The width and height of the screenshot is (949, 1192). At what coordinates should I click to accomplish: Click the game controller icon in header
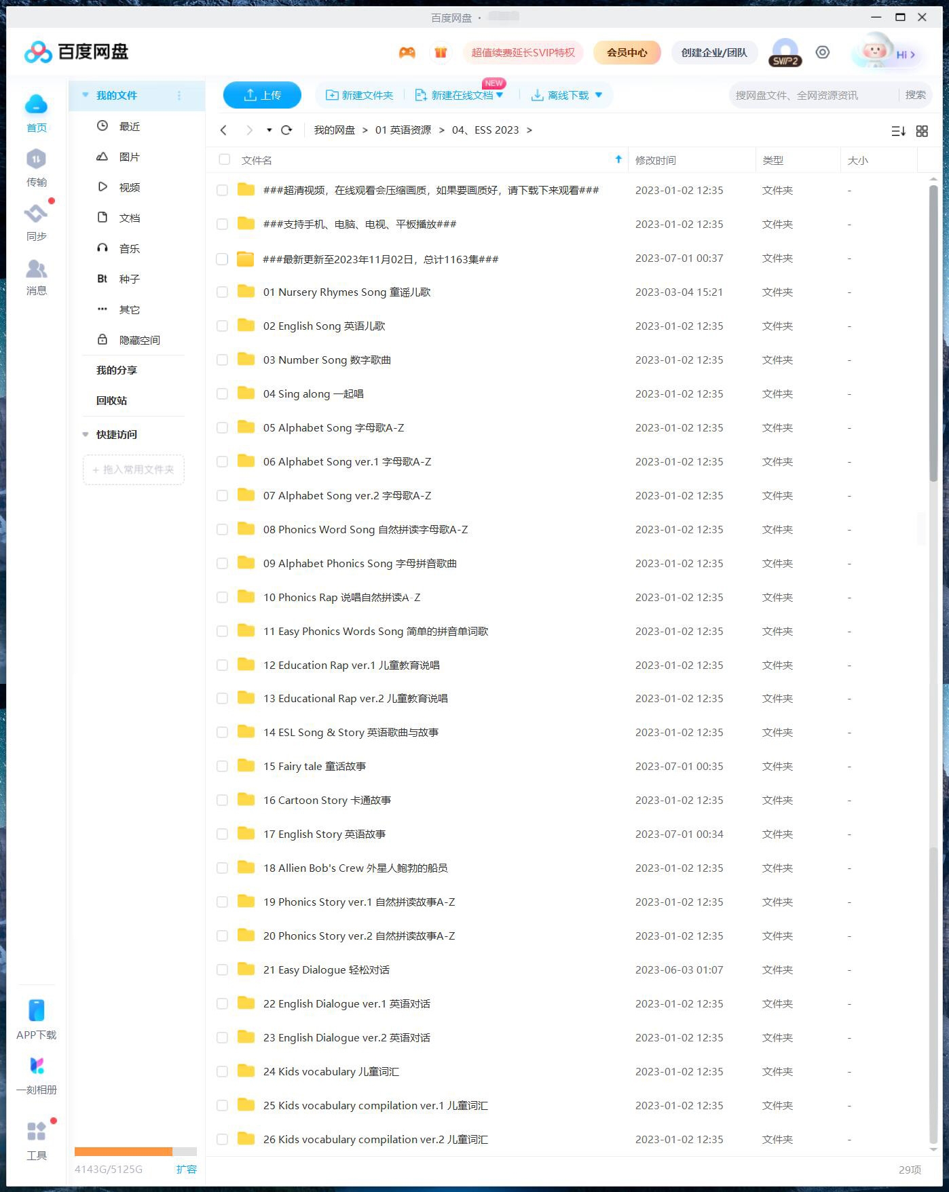(x=407, y=52)
